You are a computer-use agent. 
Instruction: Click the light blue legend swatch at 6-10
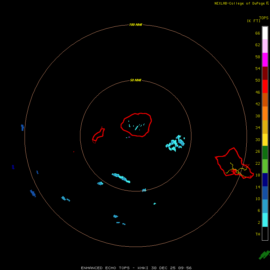pos(265,206)
